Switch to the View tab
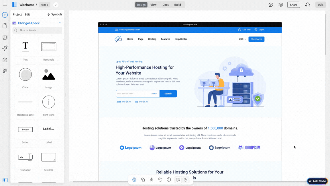This screenshot has height=186, width=330. (x=153, y=5)
